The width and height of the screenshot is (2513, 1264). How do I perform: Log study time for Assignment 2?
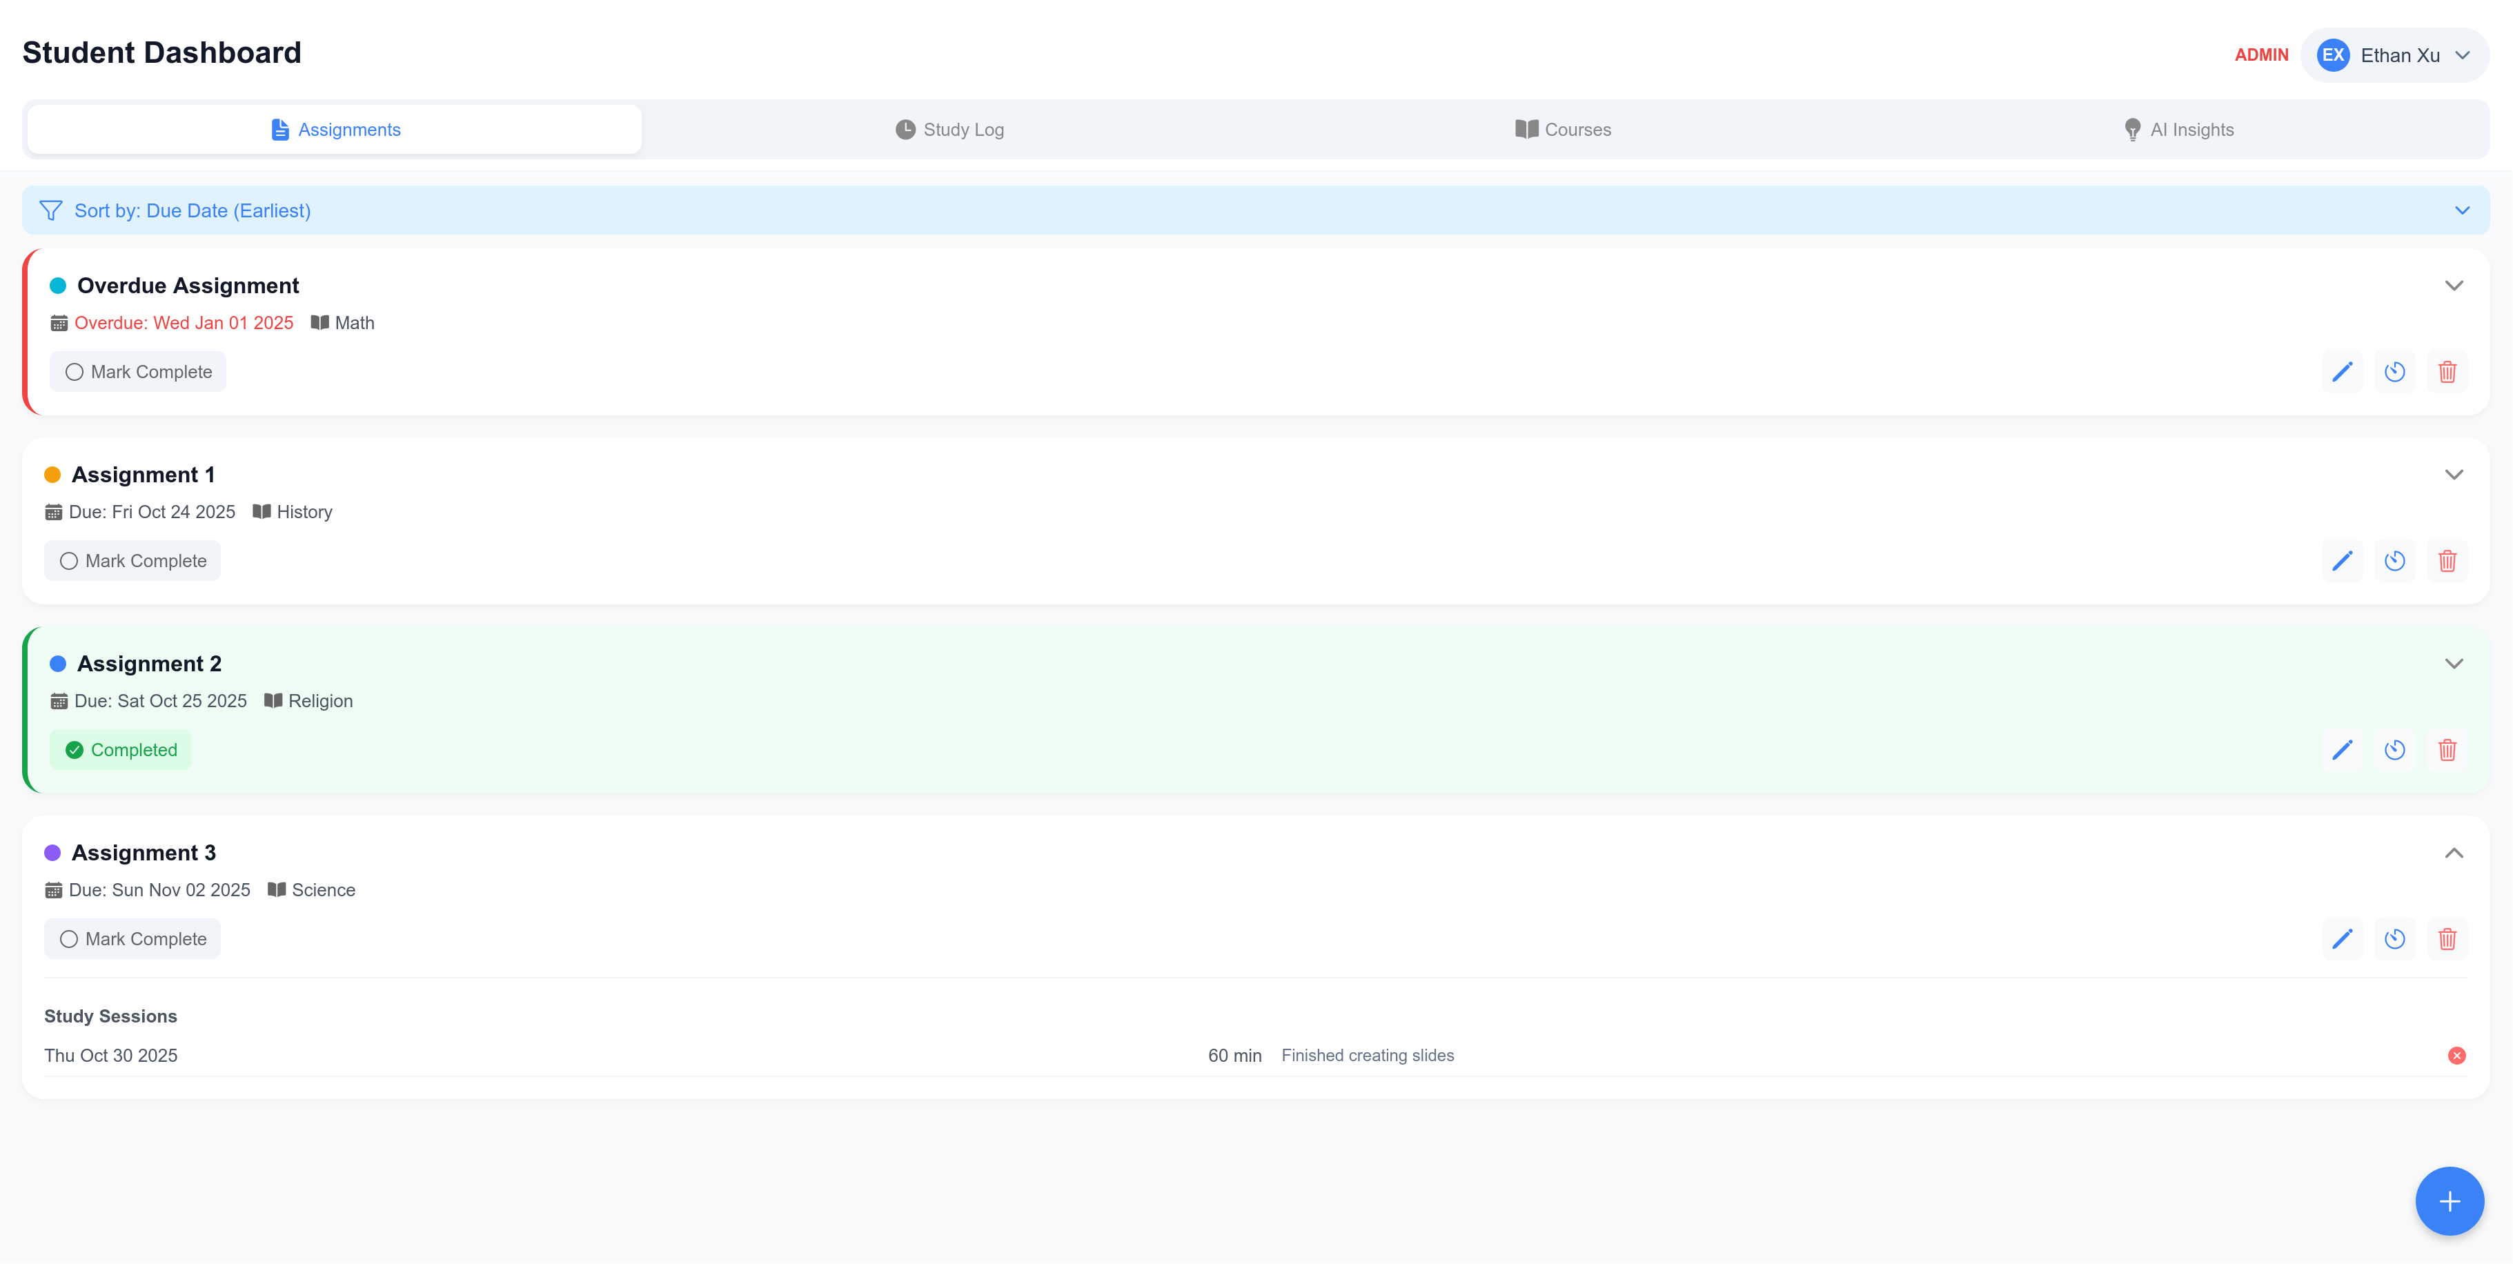tap(2395, 750)
